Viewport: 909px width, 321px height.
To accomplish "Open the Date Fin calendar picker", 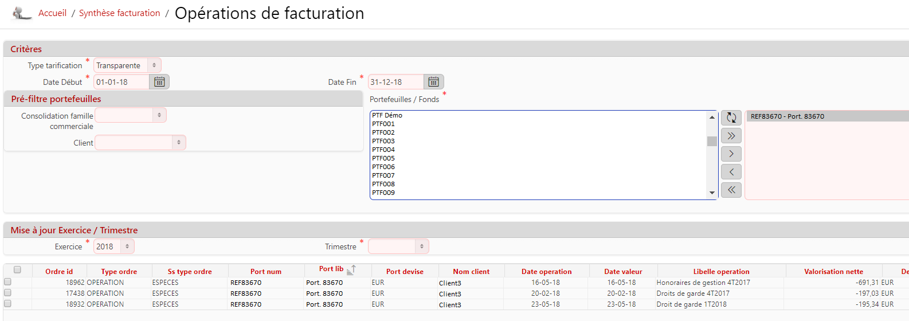I will (x=433, y=82).
